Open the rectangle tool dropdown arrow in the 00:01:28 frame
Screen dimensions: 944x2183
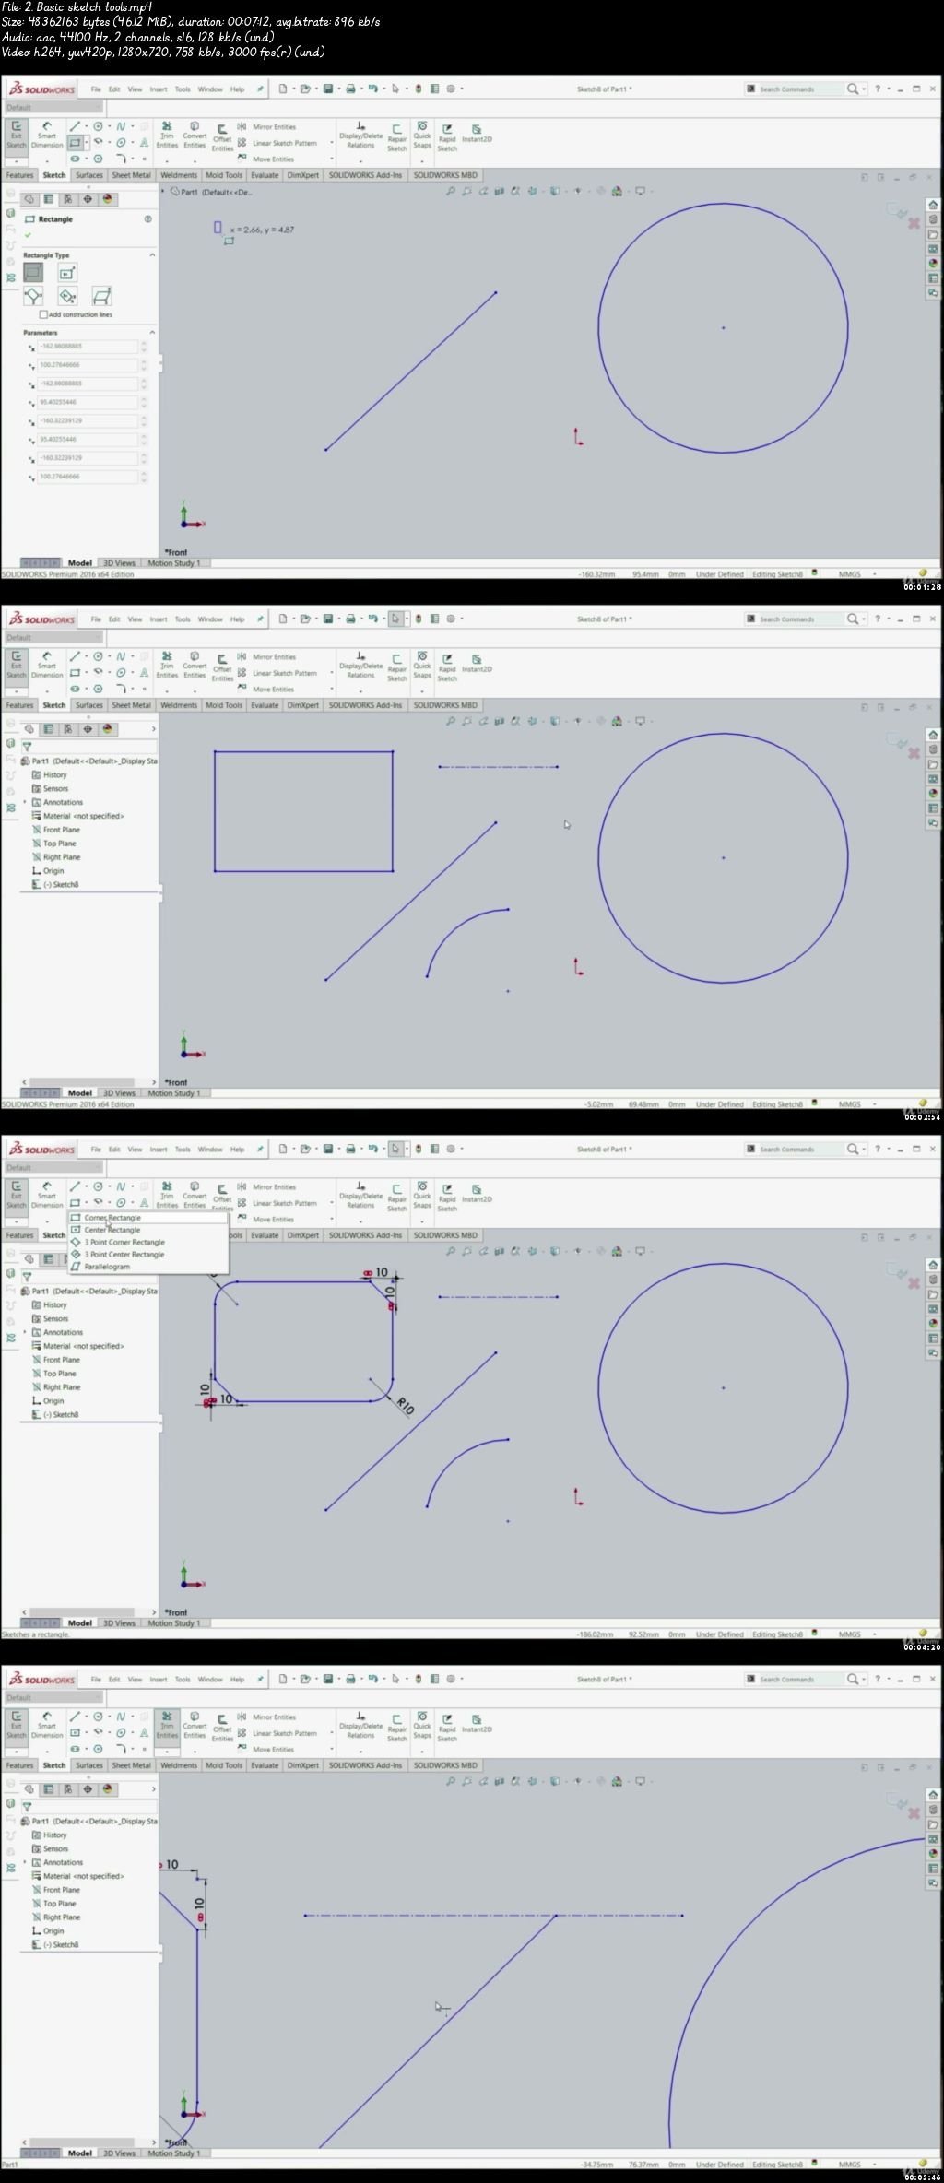[87, 143]
